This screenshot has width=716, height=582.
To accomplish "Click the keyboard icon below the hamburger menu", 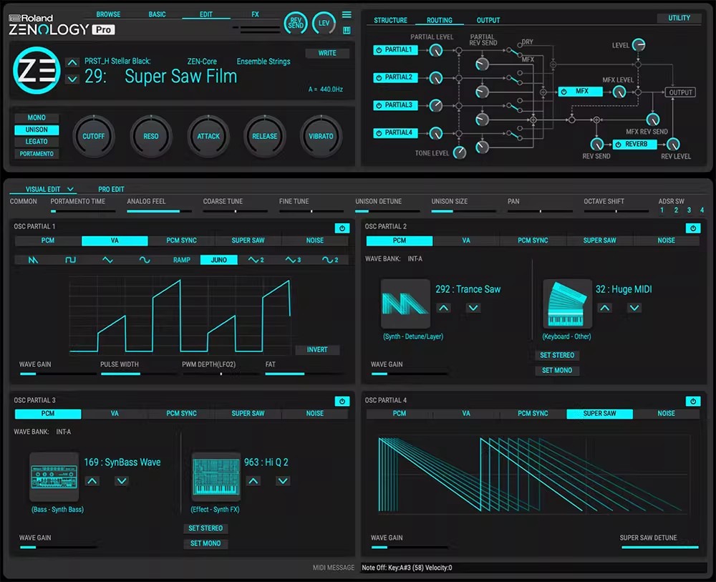I will 347,30.
